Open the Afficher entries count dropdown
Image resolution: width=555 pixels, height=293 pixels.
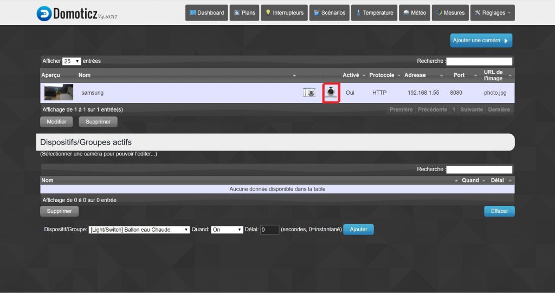(x=72, y=61)
